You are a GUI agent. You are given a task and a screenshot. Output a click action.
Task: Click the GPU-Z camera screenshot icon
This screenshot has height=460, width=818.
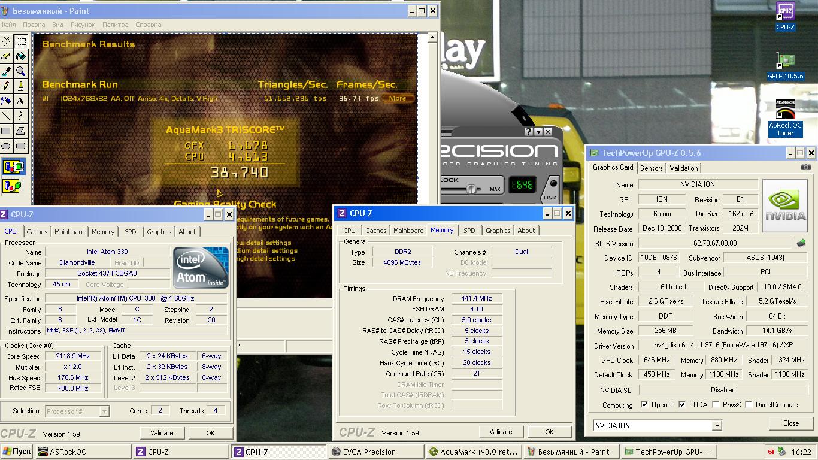(x=806, y=168)
